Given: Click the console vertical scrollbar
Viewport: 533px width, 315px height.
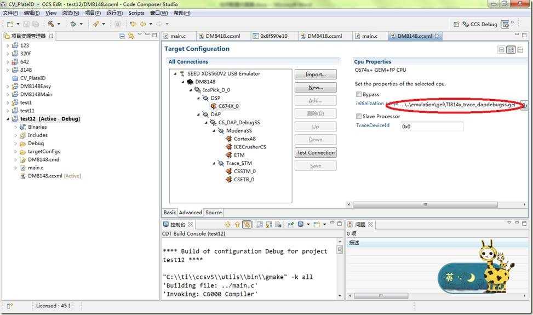Looking at the screenshot, I should pyautogui.click(x=340, y=249).
